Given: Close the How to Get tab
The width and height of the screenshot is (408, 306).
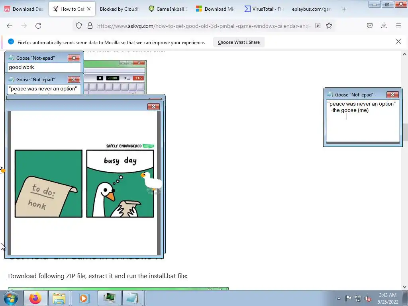Looking at the screenshot, I should point(89,9).
